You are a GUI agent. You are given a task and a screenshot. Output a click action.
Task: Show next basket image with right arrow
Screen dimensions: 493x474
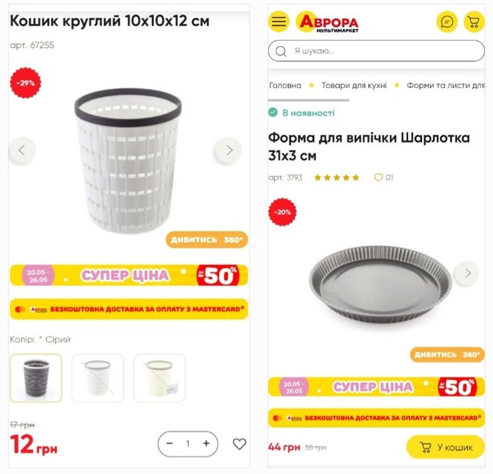click(x=228, y=150)
